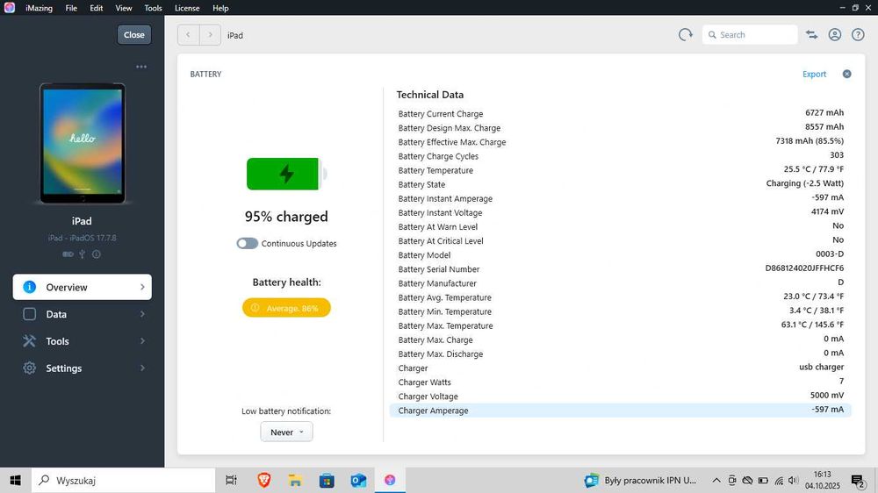Expand the Settings section chevron
This screenshot has height=493, width=878.
point(142,368)
